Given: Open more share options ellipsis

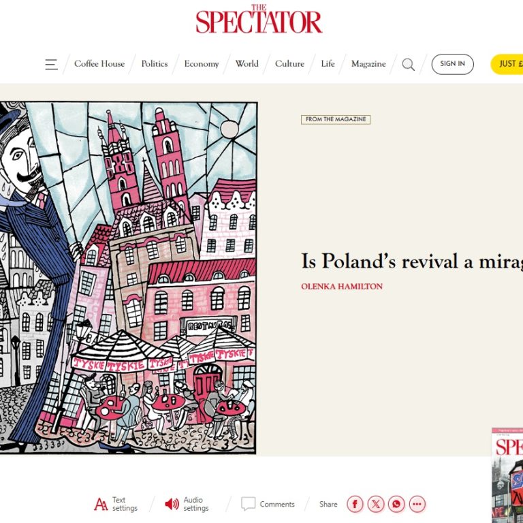Looking at the screenshot, I should tap(417, 504).
